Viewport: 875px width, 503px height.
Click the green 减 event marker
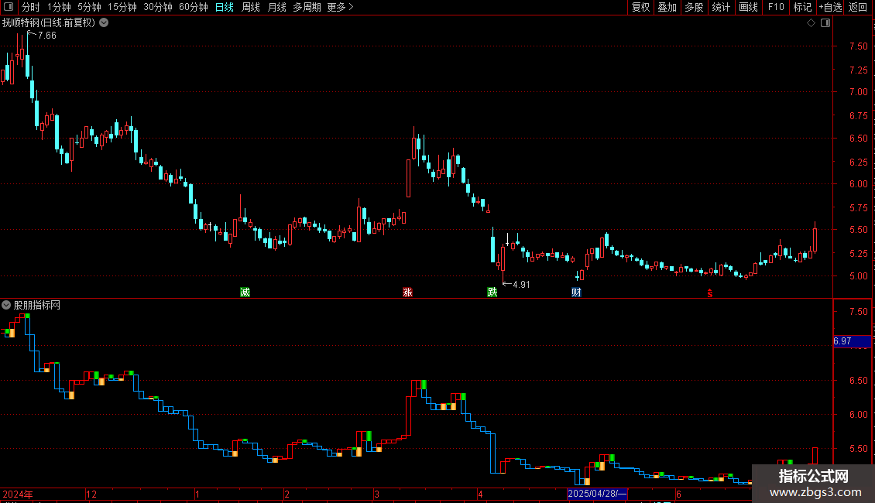coord(245,293)
